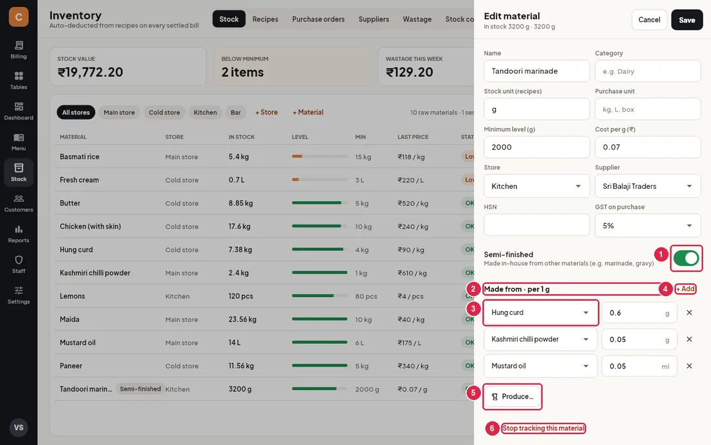Image resolution: width=711 pixels, height=445 pixels.
Task: Open the Supplier dropdown showing Sri Balaji Traders
Action: [x=648, y=186]
